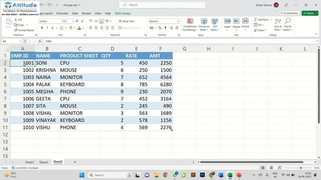
Task: Add a new sheet with plus button
Action: [75, 162]
